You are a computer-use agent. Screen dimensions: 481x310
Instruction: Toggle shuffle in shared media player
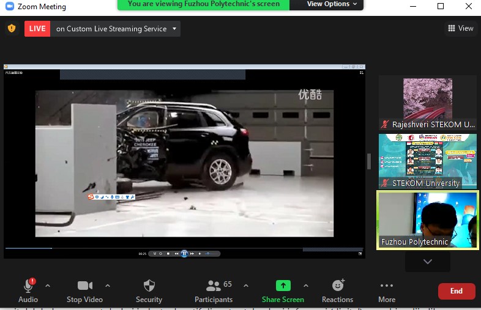[x=155, y=254]
